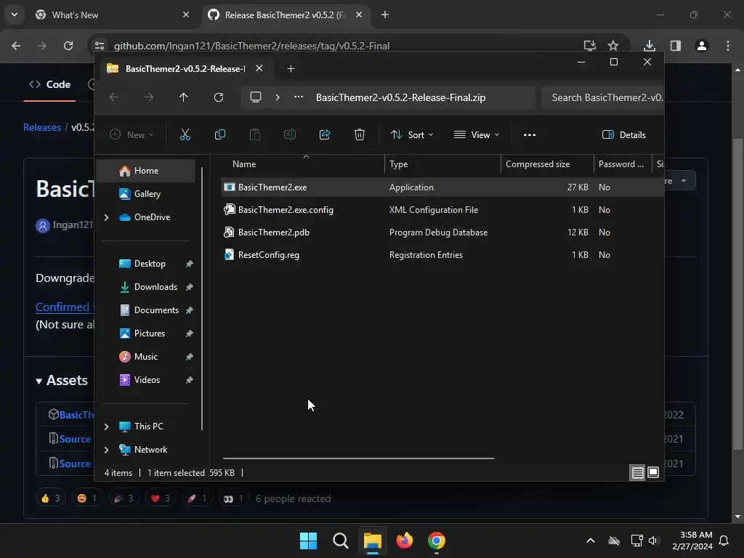This screenshot has width=744, height=558.
Task: Sort by Name column header
Action: (x=304, y=164)
